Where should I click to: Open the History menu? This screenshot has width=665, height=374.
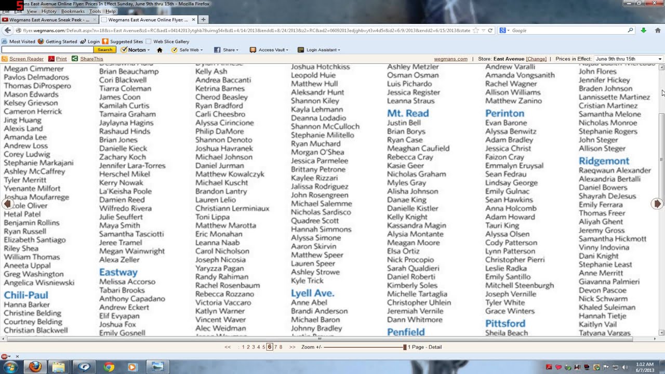coord(49,11)
